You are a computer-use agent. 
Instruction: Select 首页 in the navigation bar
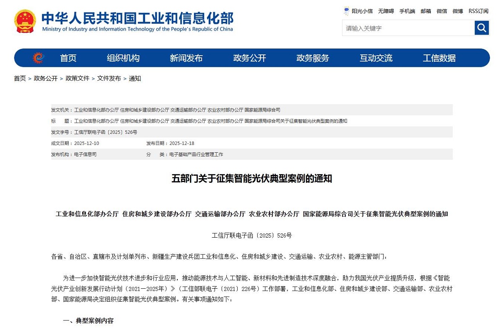tap(68, 58)
